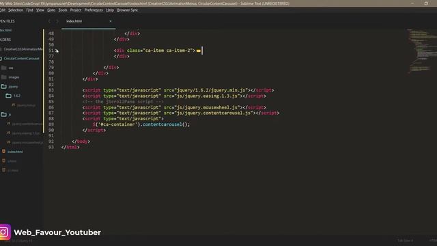Screen dimensions: 437x246
Task: Unfold the collapsed code marker on line 51
Action: [x=199, y=51]
